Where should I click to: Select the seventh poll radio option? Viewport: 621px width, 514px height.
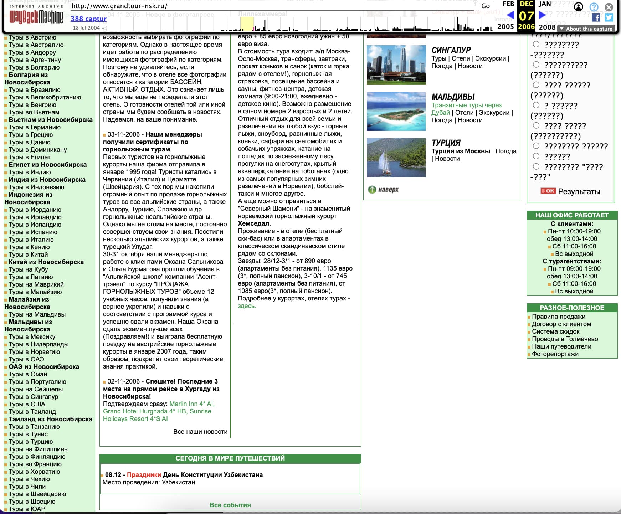click(536, 156)
